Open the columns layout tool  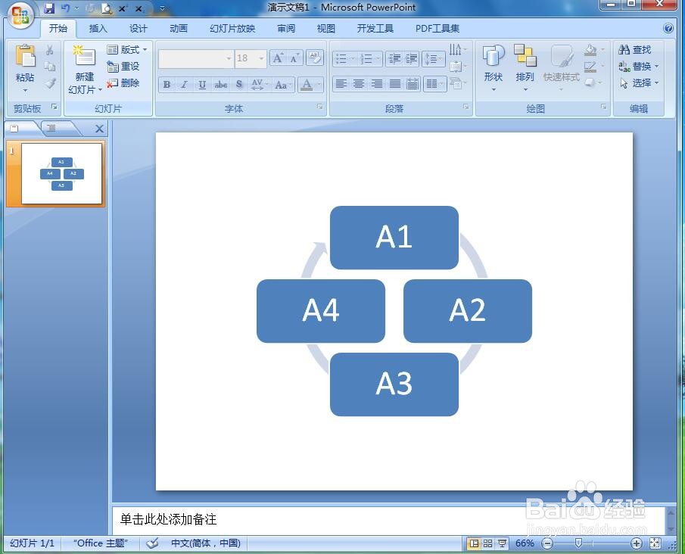(434, 84)
